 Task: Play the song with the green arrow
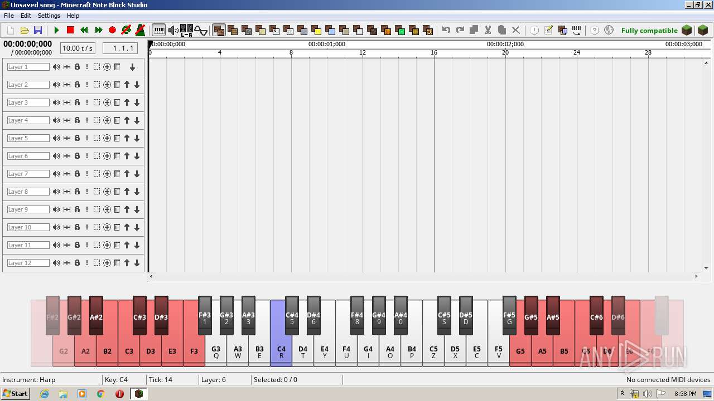tap(56, 30)
